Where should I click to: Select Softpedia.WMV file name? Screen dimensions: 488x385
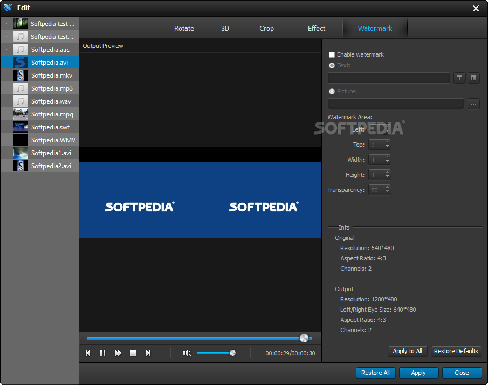pyautogui.click(x=53, y=140)
